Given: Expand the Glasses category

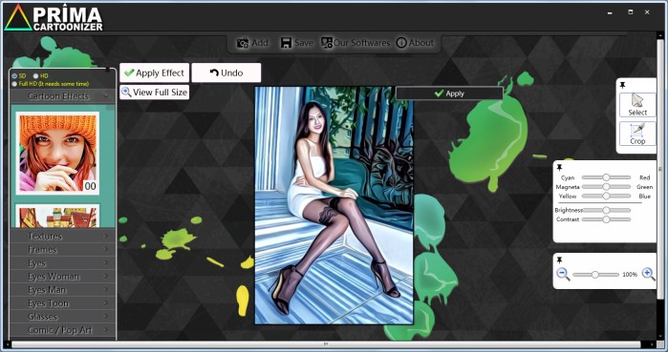Looking at the screenshot, I should tap(62, 317).
